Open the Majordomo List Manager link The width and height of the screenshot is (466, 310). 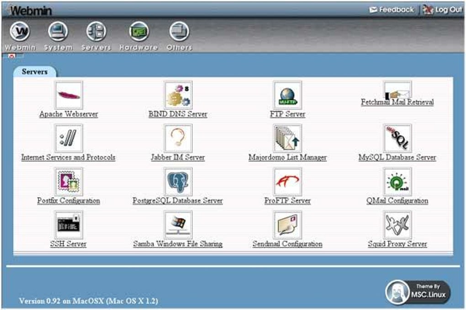287,157
